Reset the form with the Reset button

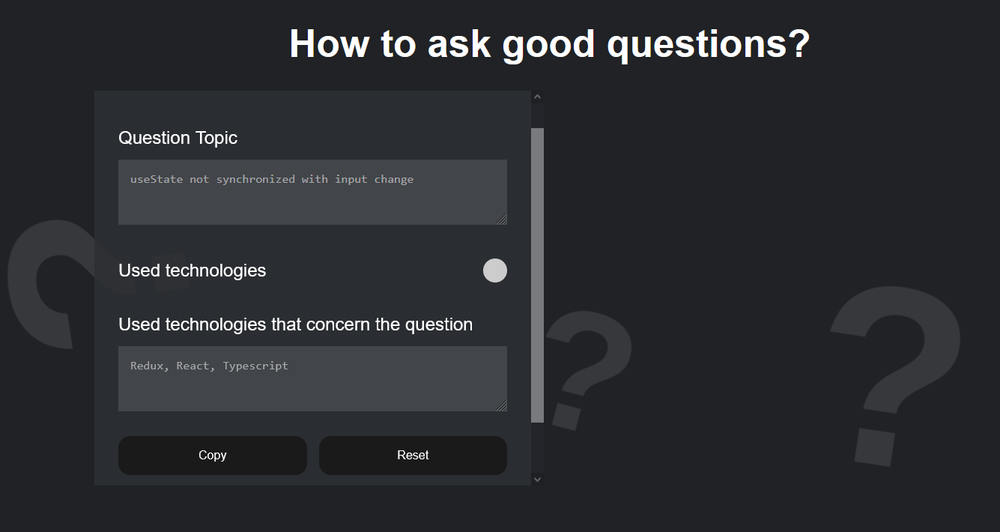[413, 455]
